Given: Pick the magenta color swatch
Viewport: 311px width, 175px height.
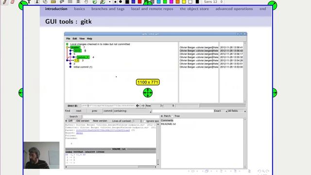Looking at the screenshot, I should coord(171,2).
